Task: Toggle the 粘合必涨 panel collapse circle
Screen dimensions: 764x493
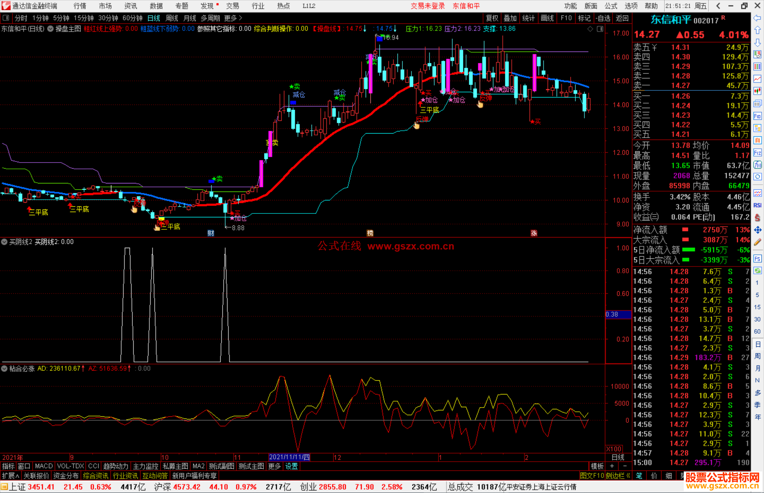Action: tap(4, 369)
